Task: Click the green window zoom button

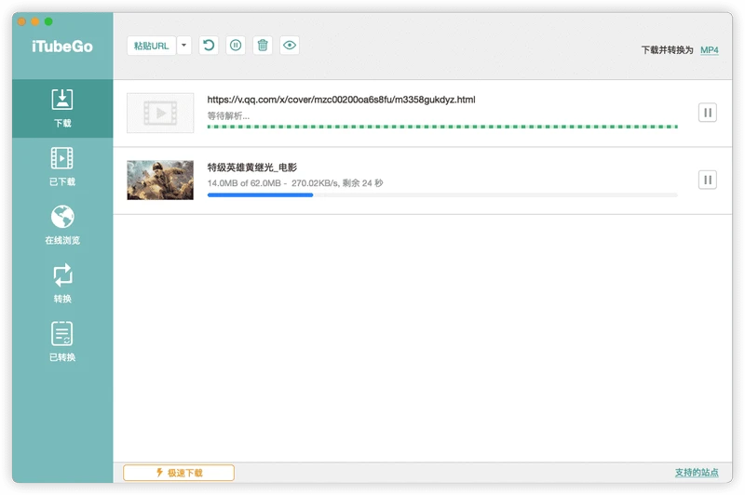Action: [48, 21]
